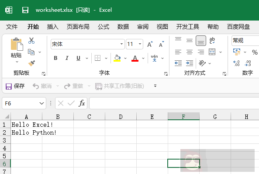Click the confirm checkmark in formula bar
Image resolution: width=259 pixels, height=174 pixels.
click(71, 103)
